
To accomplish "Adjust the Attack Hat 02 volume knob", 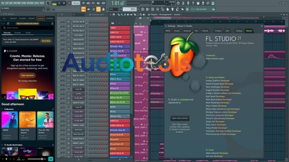I will (x=64, y=40).
